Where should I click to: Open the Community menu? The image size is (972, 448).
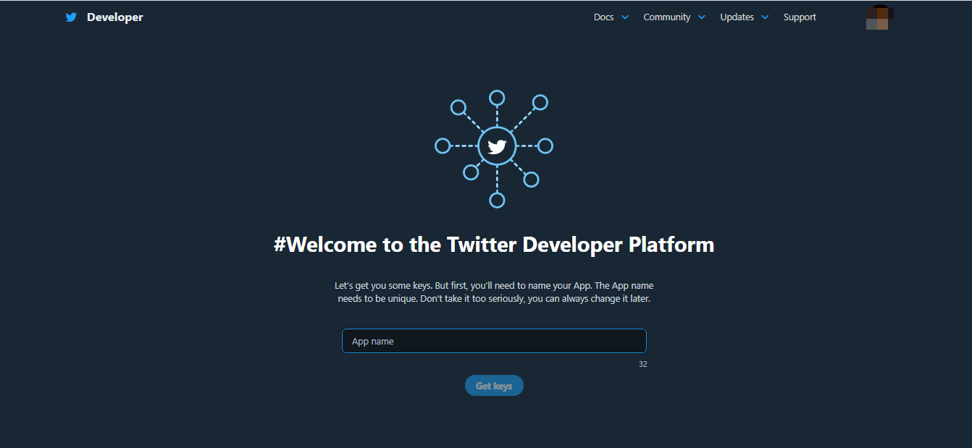(666, 17)
